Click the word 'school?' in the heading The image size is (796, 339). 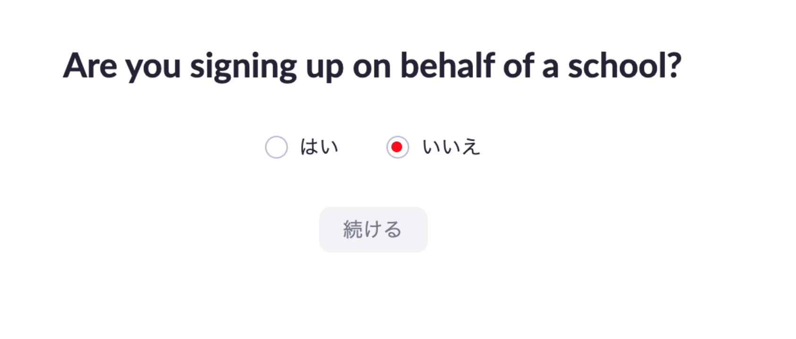tap(624, 66)
